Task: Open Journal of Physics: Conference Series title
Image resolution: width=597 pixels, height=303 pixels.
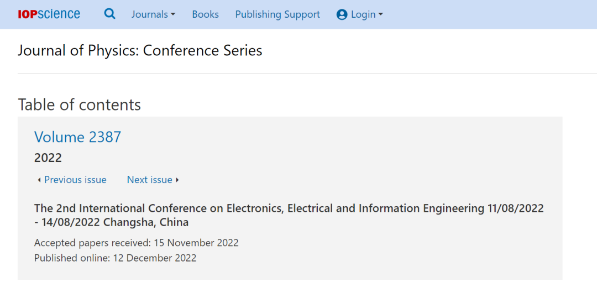Action: 140,51
